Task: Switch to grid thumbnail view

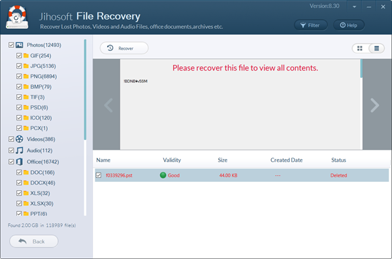Action: 360,48
